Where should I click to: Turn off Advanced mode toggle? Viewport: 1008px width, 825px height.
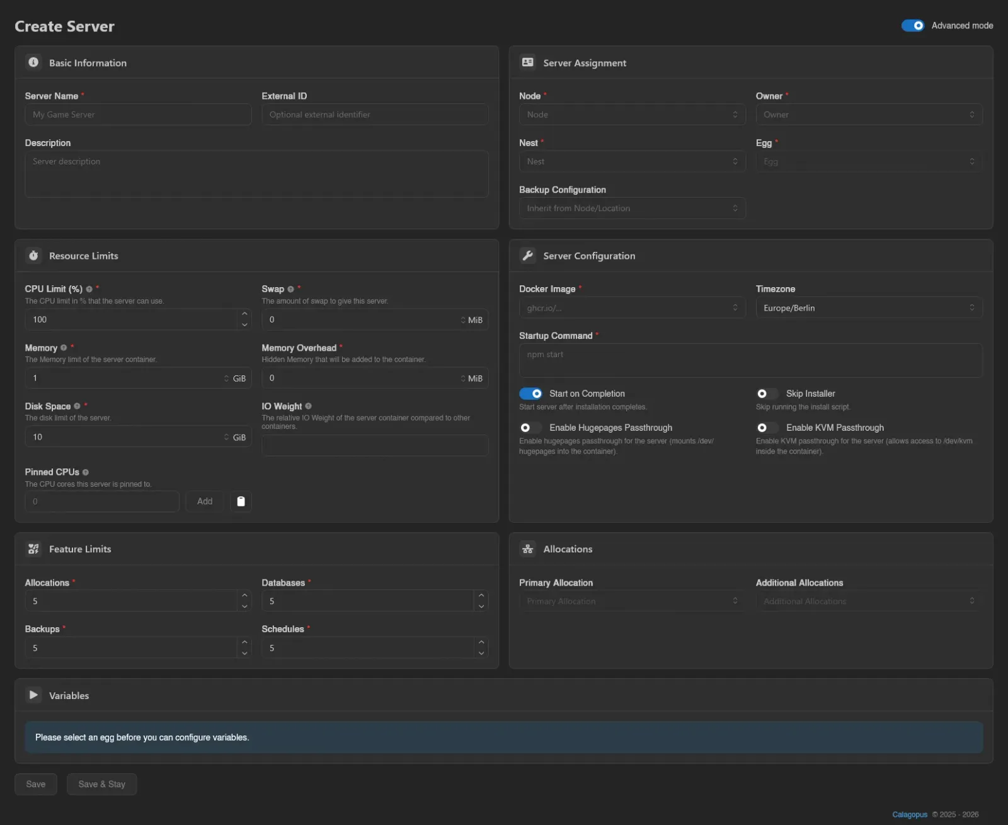[x=912, y=25]
